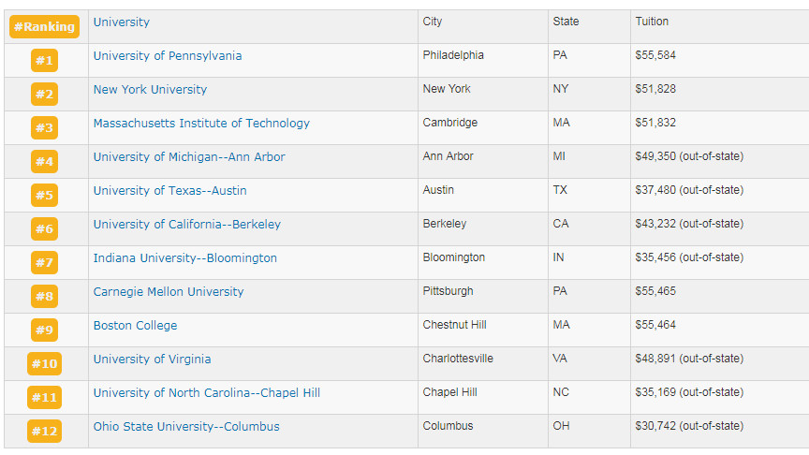Click the #9 ranking badge
Viewport: 809px width, 455px height.
click(x=44, y=330)
